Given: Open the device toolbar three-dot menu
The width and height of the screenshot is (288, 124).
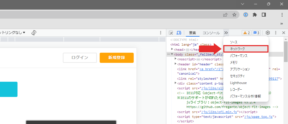Looking at the screenshot, I should (x=161, y=33).
